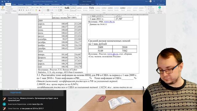Expand the styles gallery
197x111 pixels.
tap(146, 10)
